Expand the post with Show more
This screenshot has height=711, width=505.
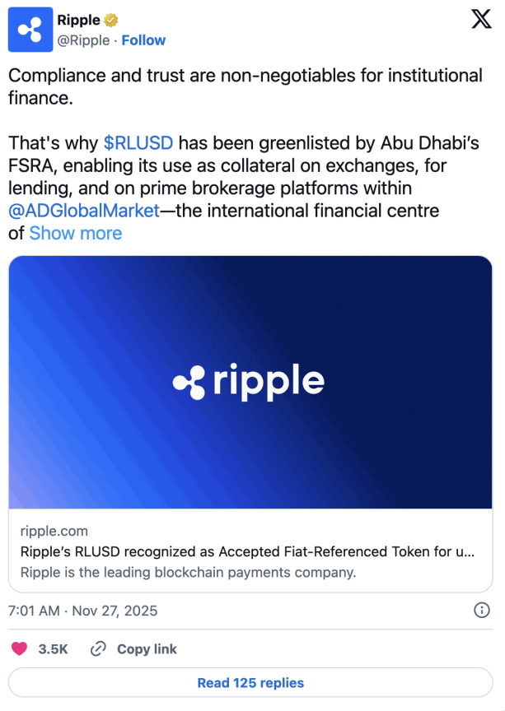pyautogui.click(x=76, y=233)
